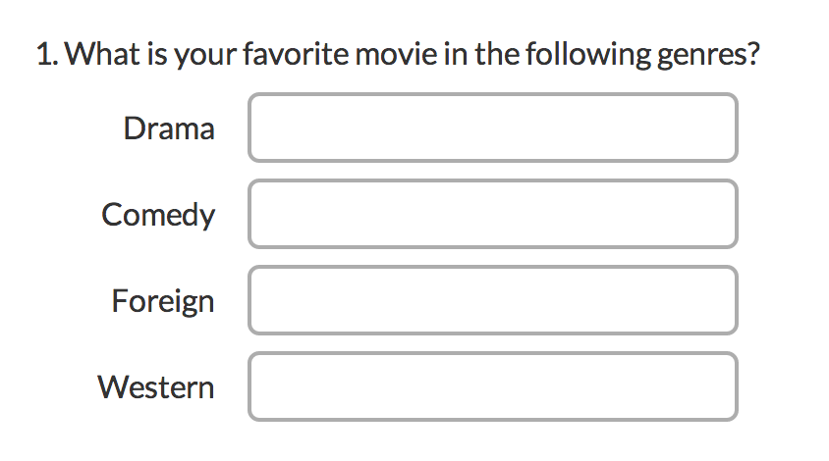Image resolution: width=829 pixels, height=461 pixels.
Task: Place cursor in the second answer box
Action: click(x=493, y=214)
